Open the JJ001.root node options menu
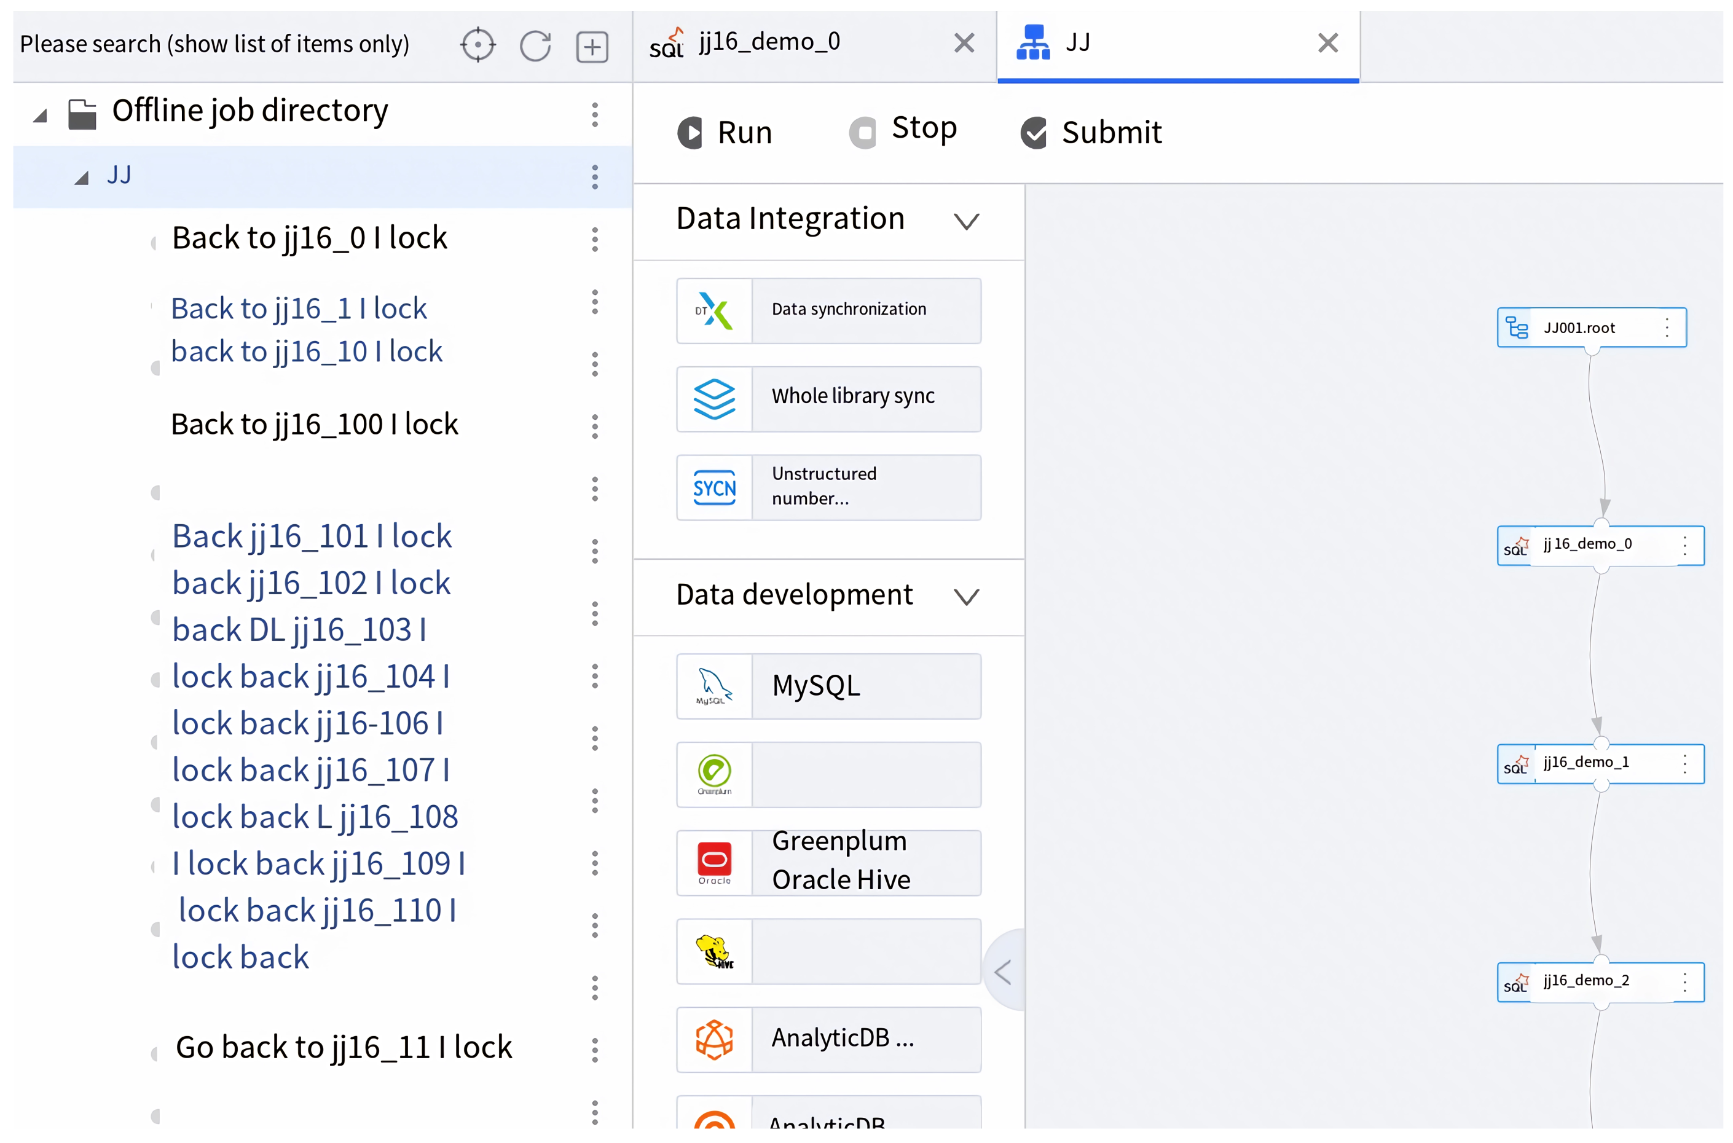 (x=1666, y=328)
